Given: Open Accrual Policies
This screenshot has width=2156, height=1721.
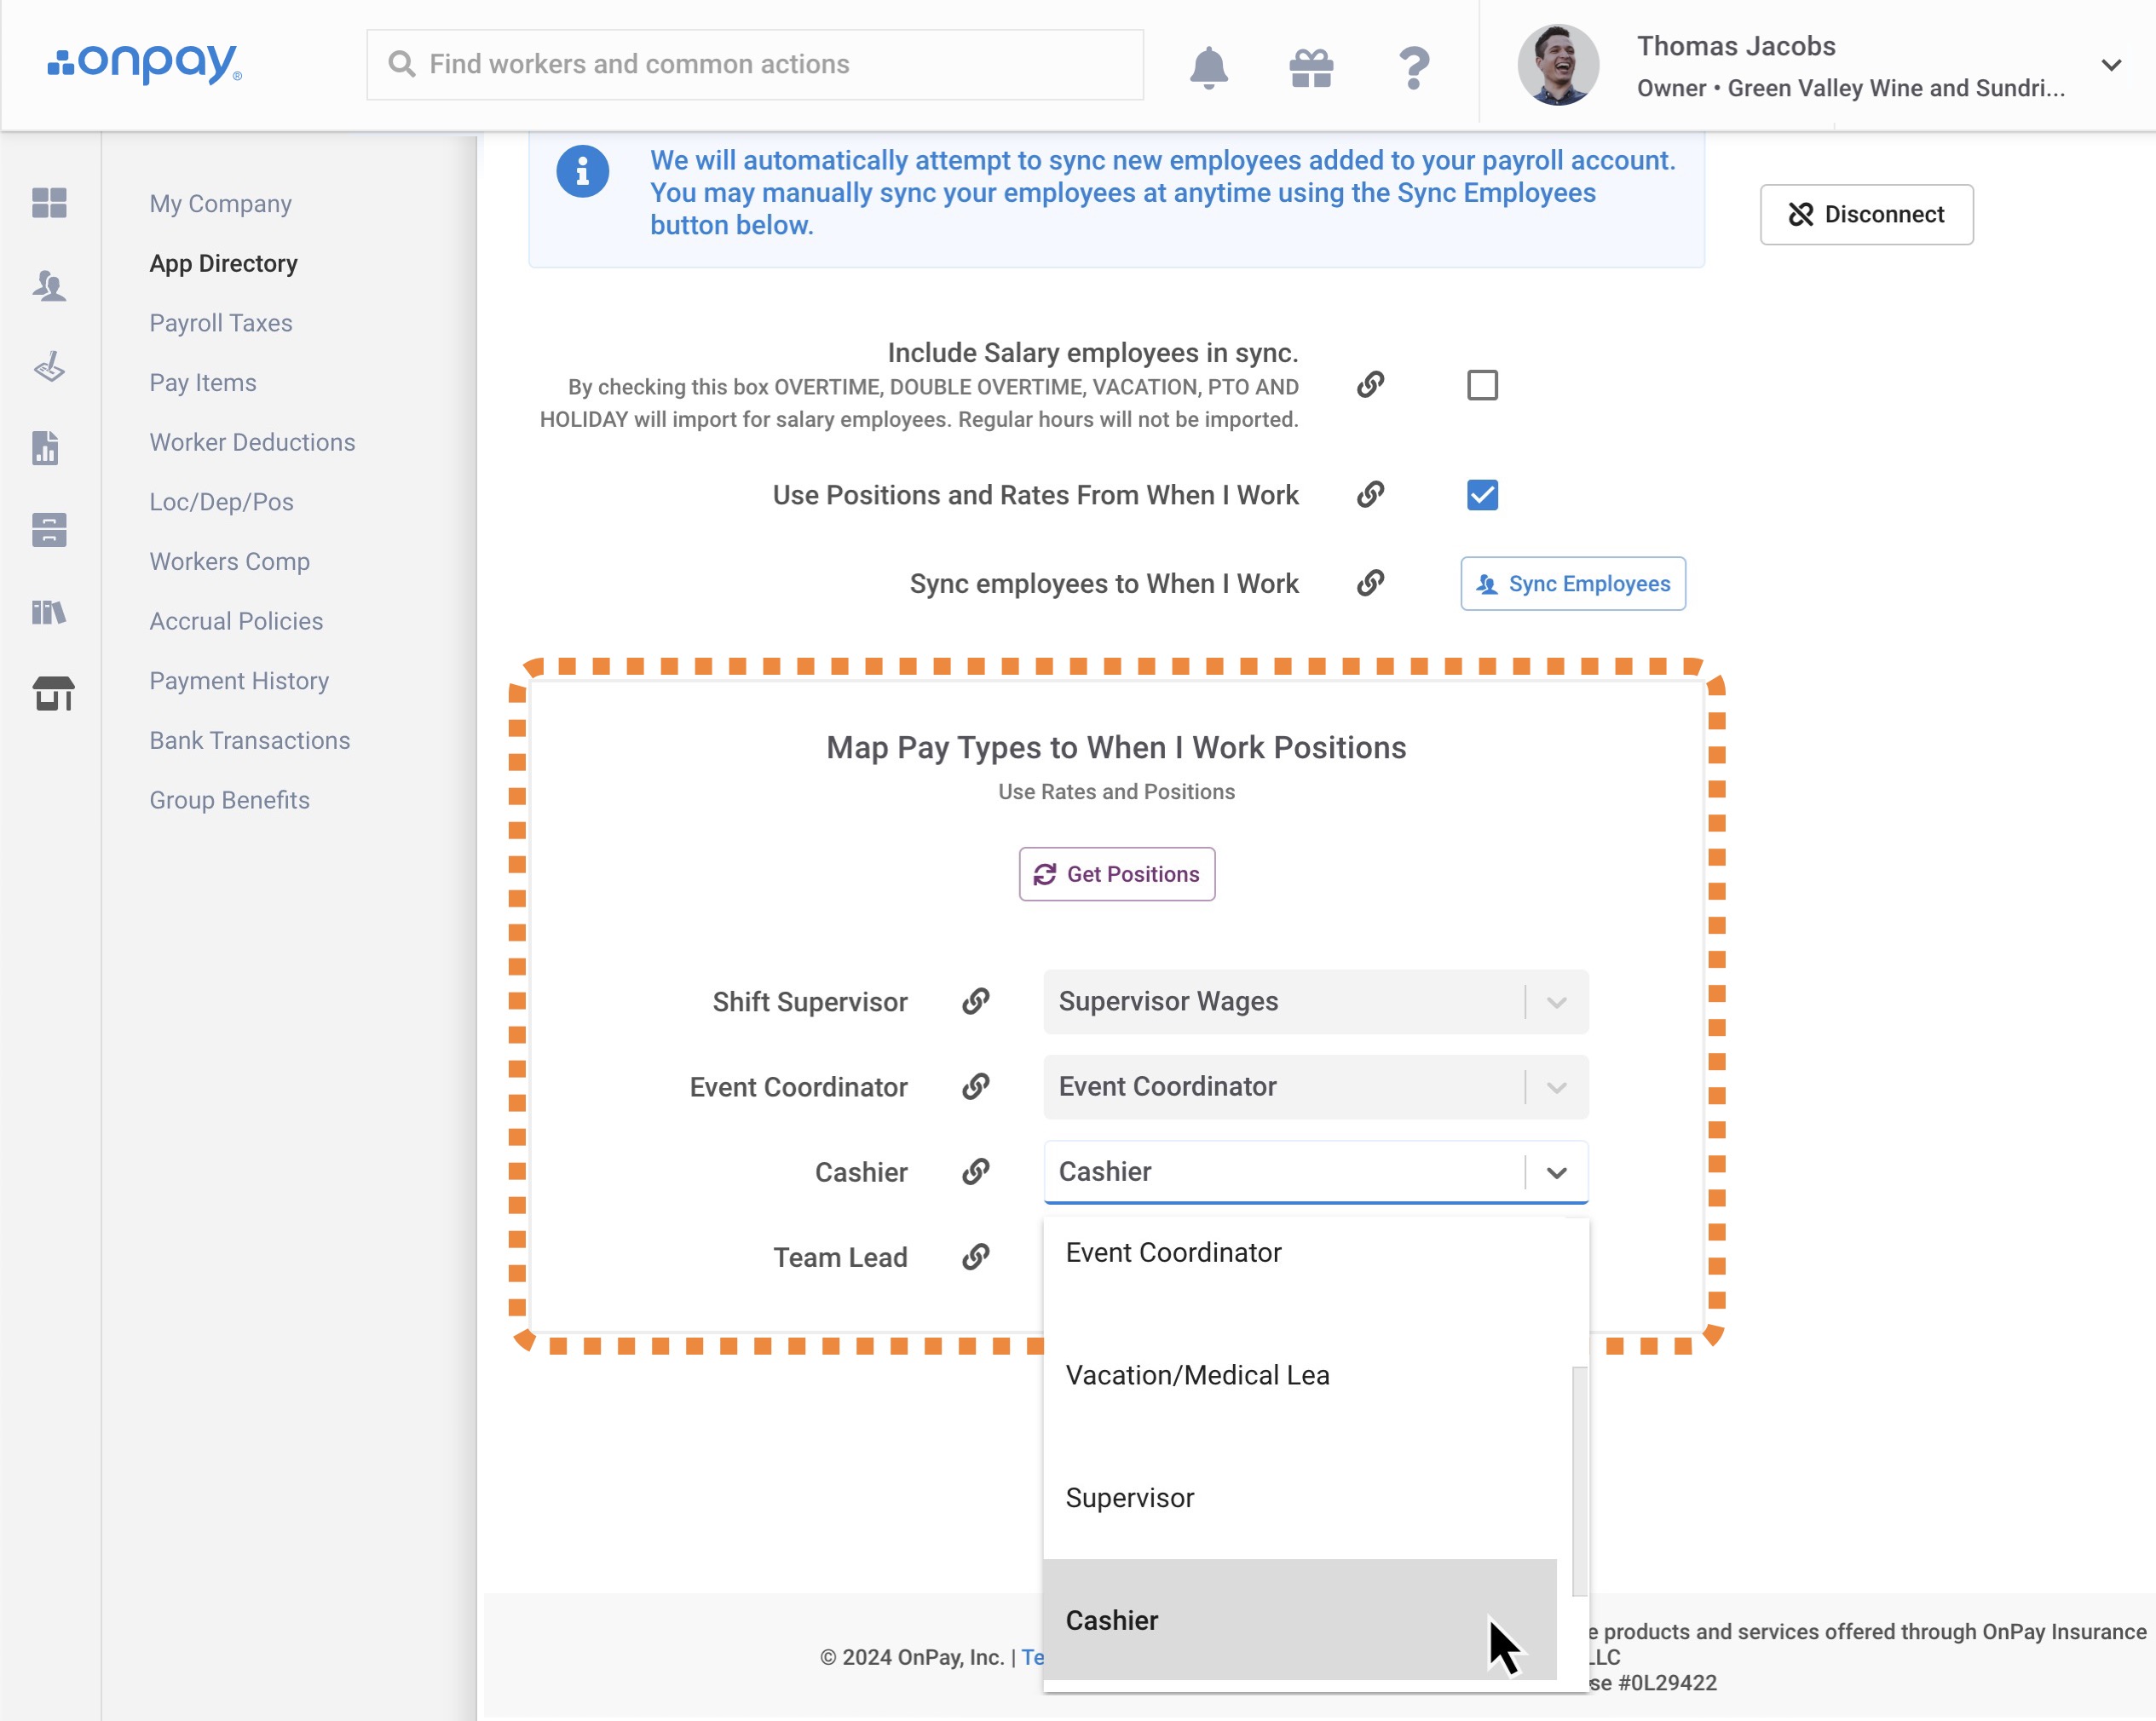Looking at the screenshot, I should (236, 621).
